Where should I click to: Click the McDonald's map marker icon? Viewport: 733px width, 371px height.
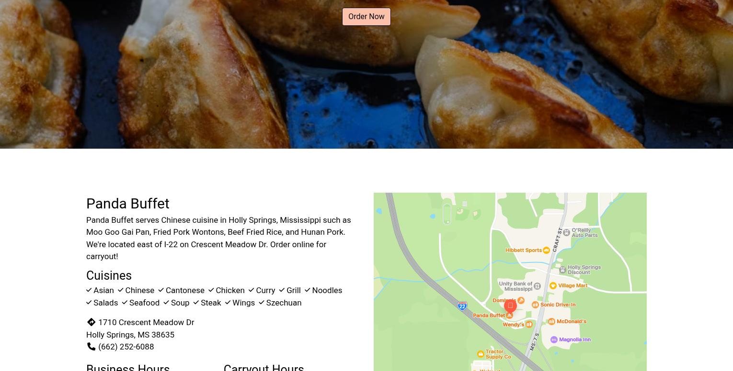551,321
